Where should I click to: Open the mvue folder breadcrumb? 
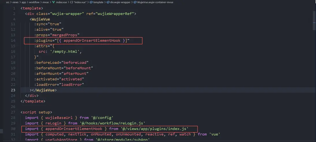tap(45, 2)
